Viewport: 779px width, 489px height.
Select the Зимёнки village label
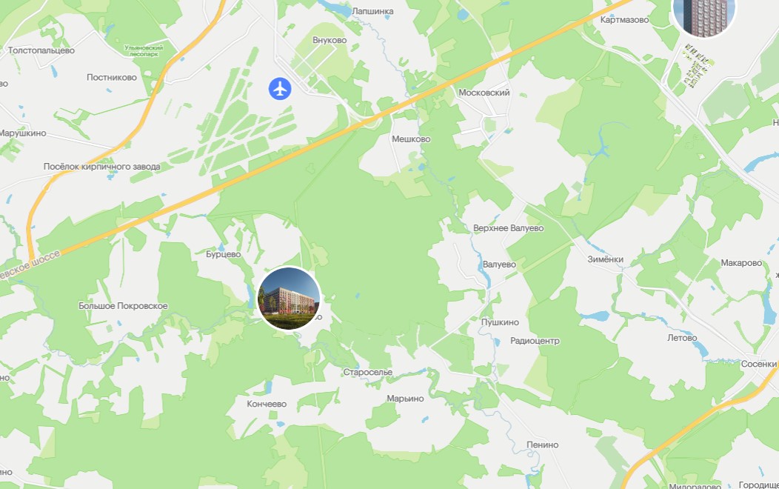(x=605, y=259)
